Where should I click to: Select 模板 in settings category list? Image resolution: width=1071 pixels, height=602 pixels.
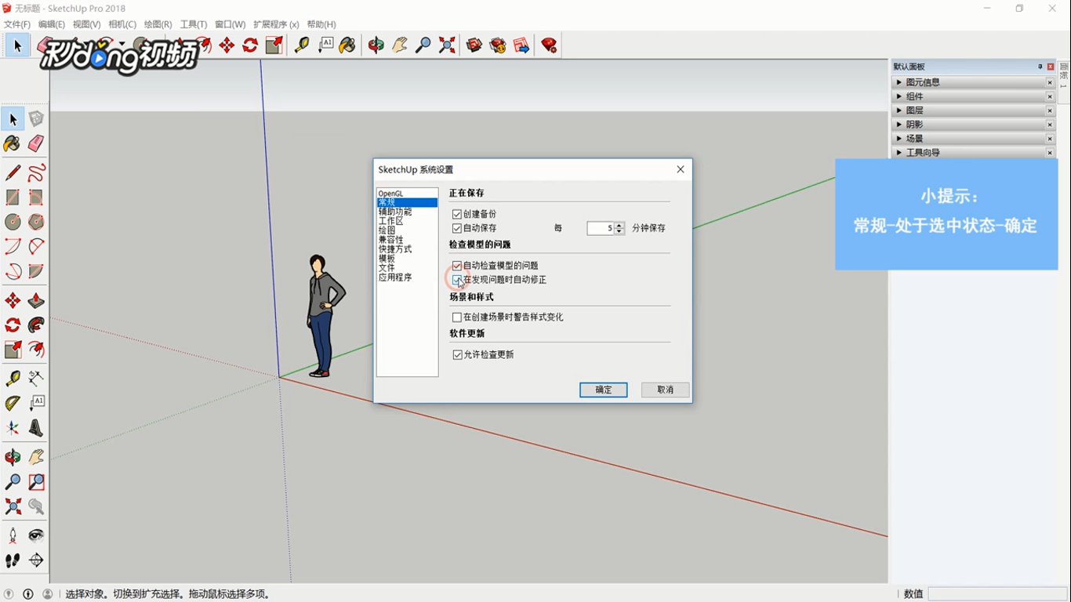(x=387, y=259)
